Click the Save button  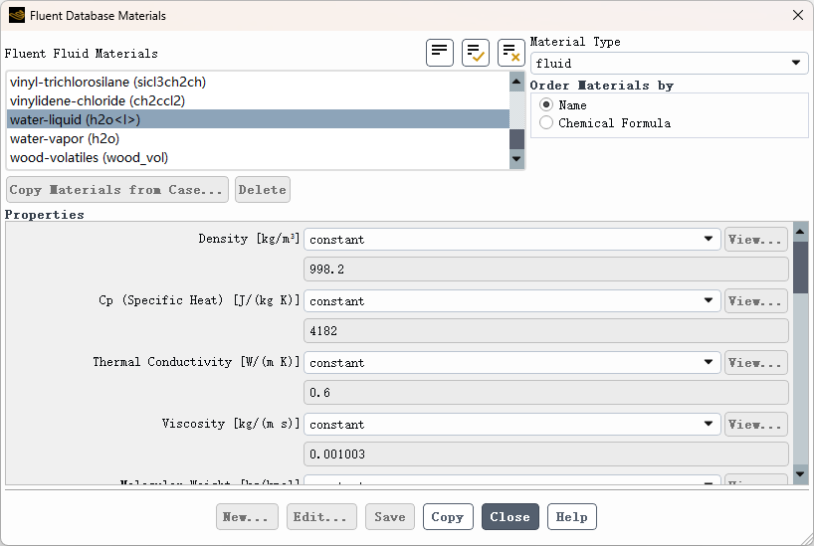[x=390, y=517]
